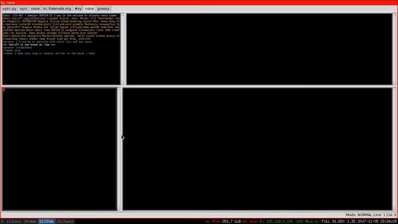Screen dimensions: 398x224
Task: Switch to the irc.freenode.org tab
Action: tap(57, 9)
